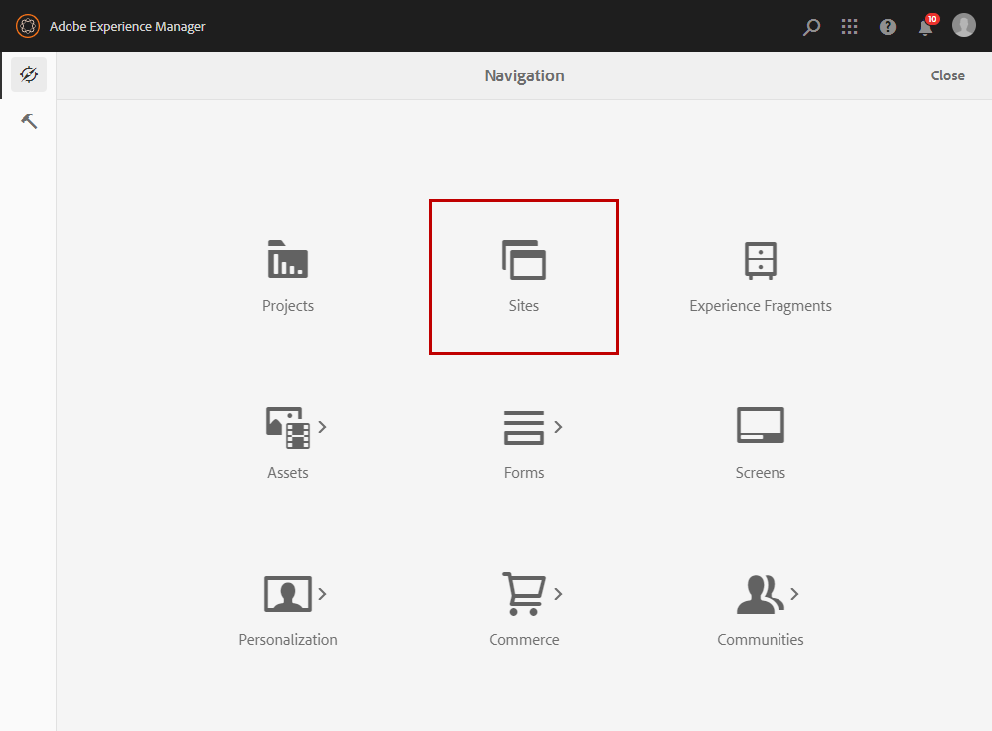Open the Communities people icon
992x731 pixels.
click(x=760, y=594)
